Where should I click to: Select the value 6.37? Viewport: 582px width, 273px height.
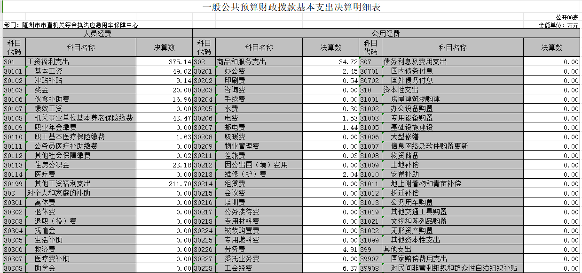click(x=330, y=268)
